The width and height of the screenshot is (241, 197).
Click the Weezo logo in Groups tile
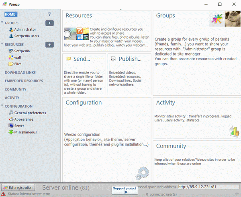coord(217,19)
